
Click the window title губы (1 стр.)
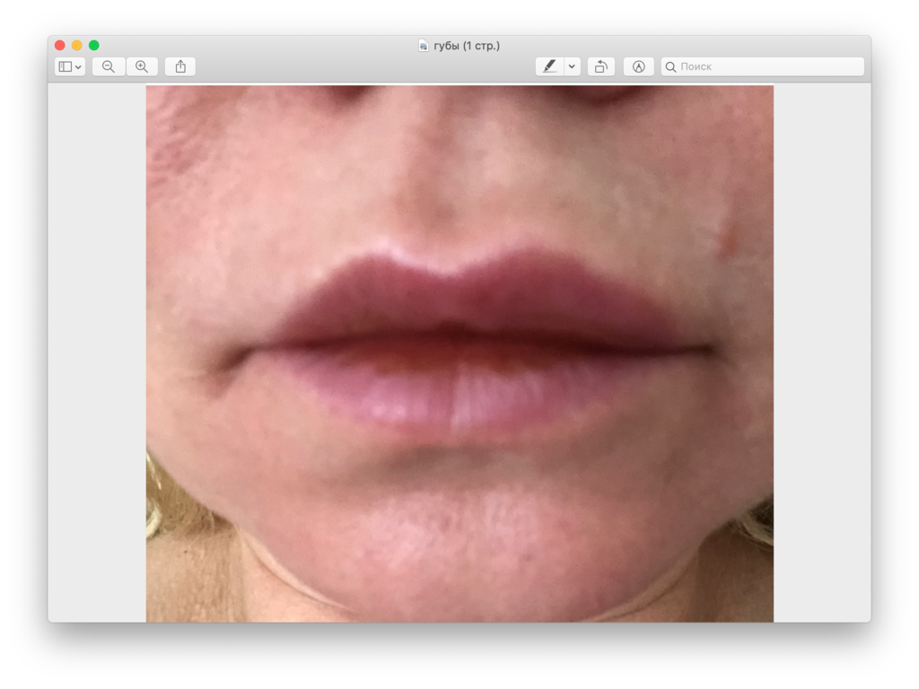pos(467,46)
